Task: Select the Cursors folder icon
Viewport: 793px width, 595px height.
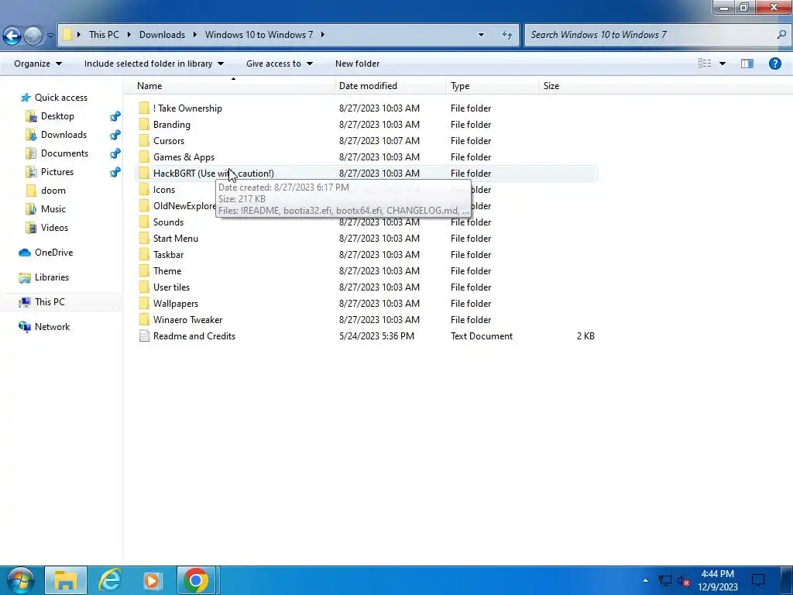Action: coord(144,140)
